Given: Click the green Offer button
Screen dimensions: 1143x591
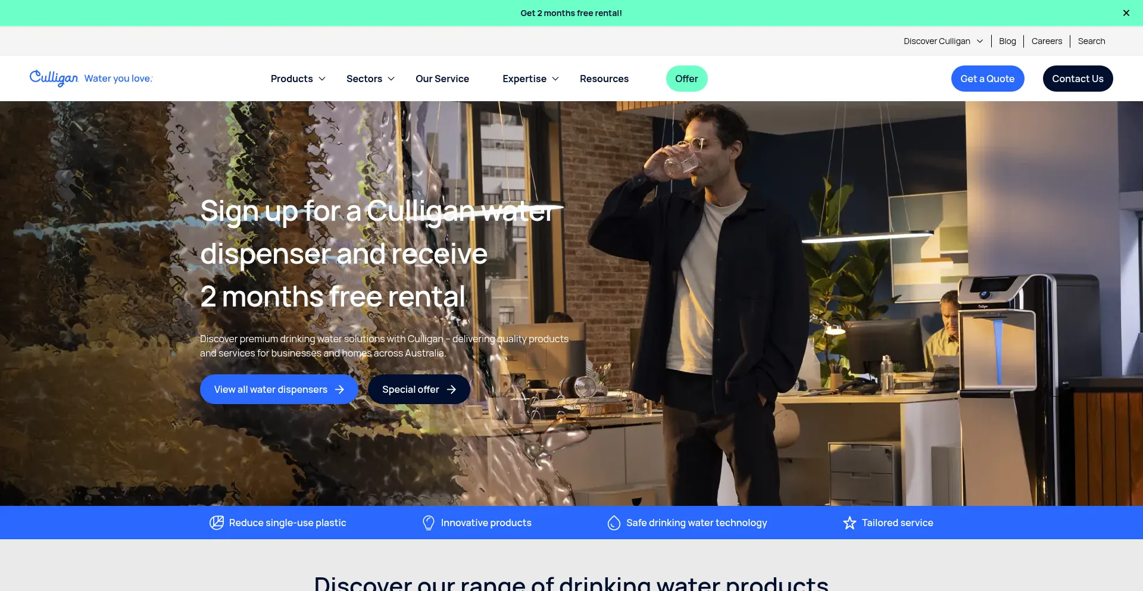Looking at the screenshot, I should click(x=686, y=79).
